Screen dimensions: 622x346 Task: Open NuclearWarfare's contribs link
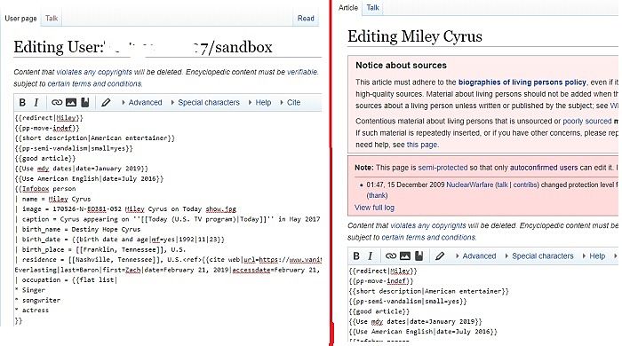tap(525, 185)
